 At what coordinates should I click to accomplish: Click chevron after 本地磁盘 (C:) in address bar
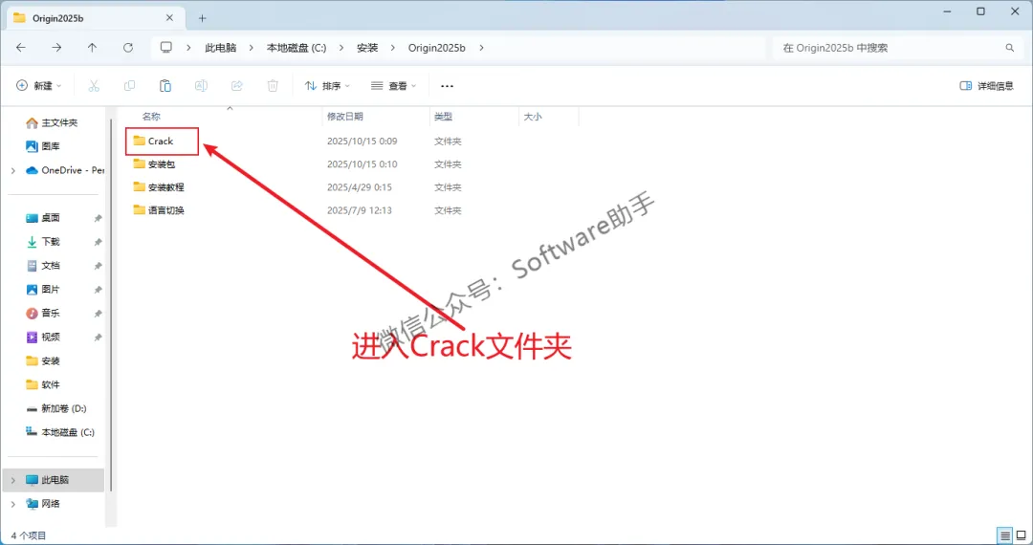pos(341,48)
